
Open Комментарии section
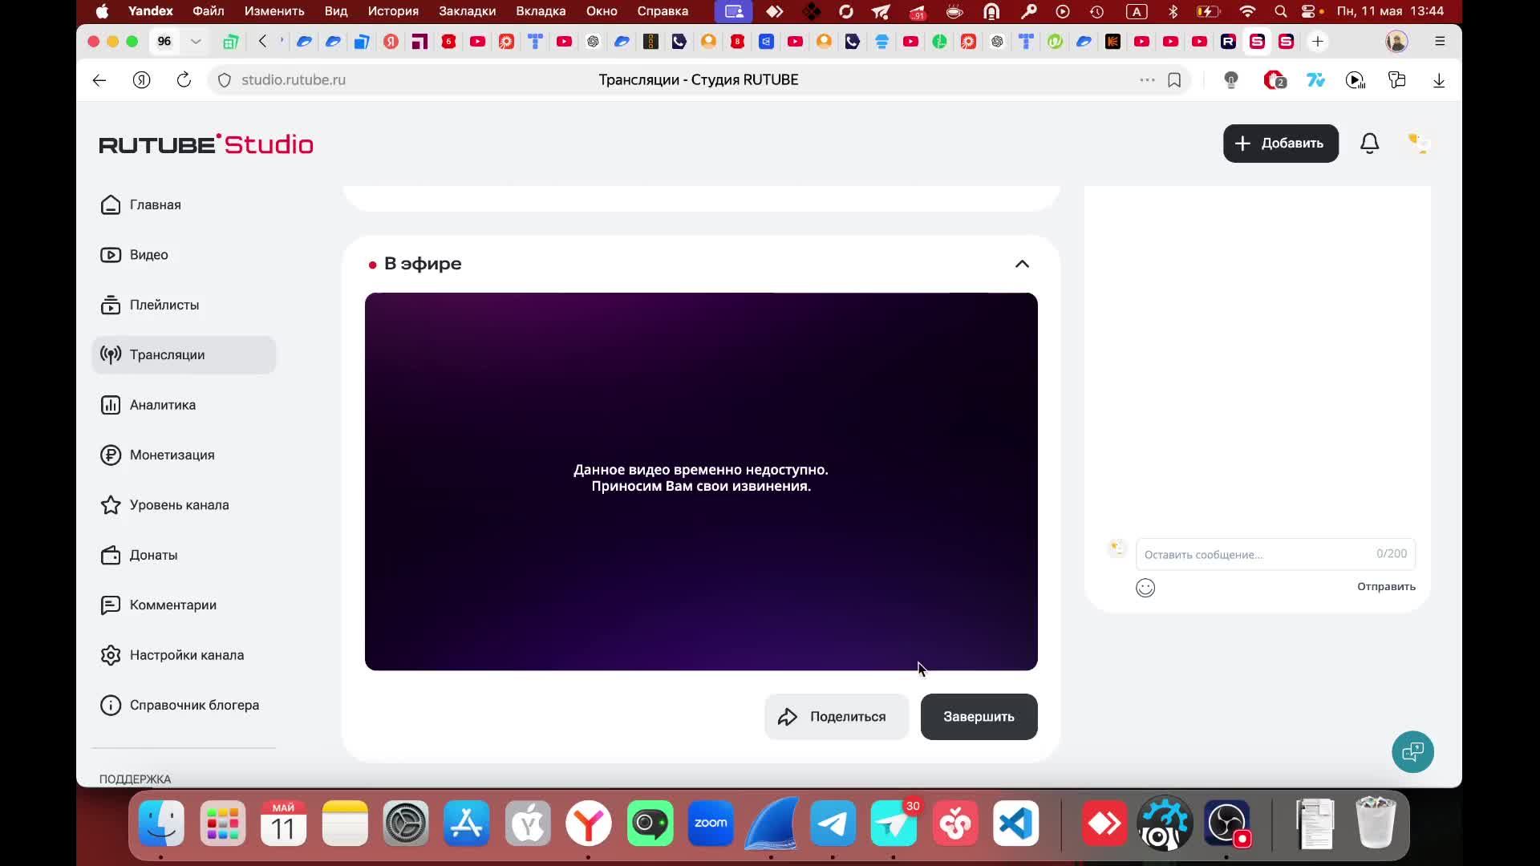184,605
